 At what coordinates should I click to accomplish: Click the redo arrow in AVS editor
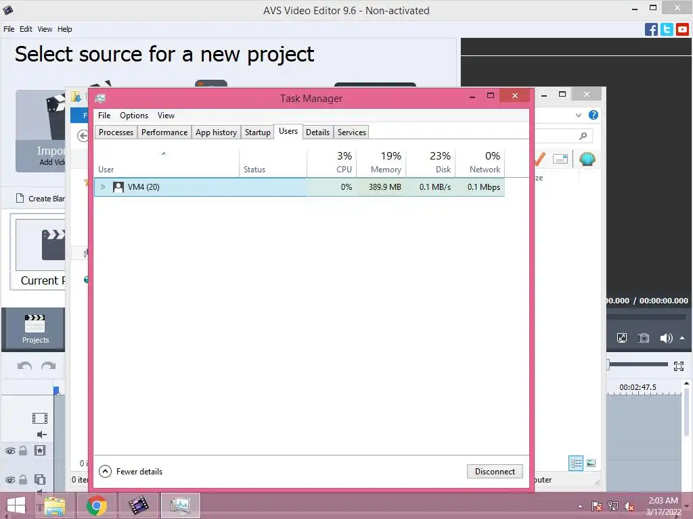pos(48,366)
